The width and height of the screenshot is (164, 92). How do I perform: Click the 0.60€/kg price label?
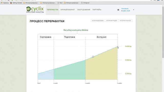(128, 46)
